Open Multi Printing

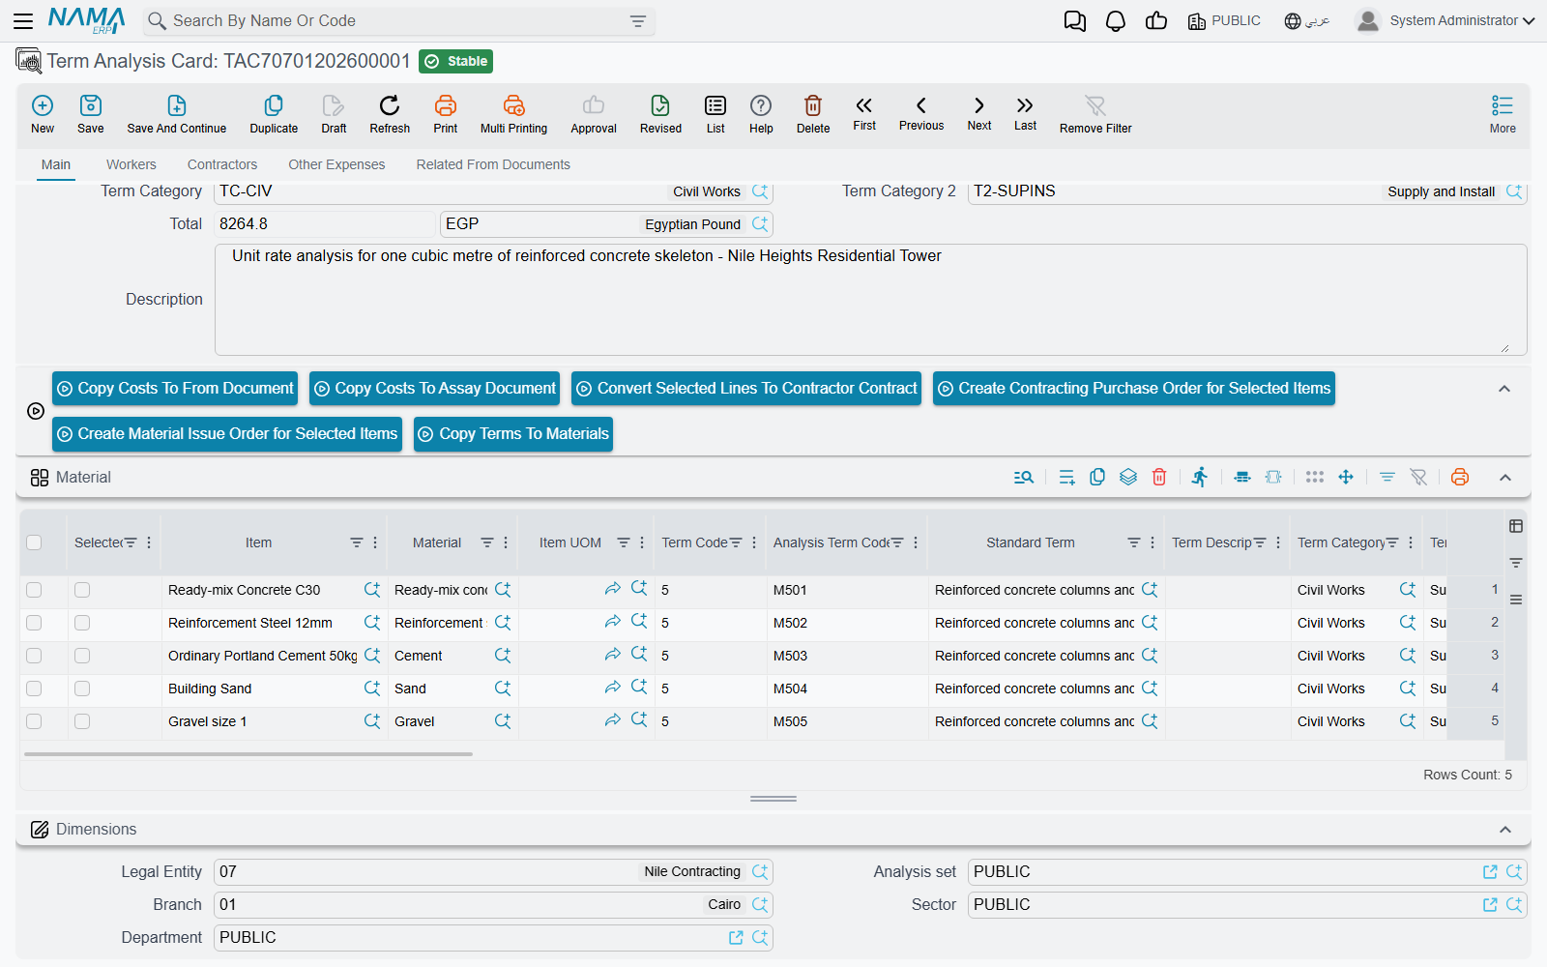tap(513, 114)
